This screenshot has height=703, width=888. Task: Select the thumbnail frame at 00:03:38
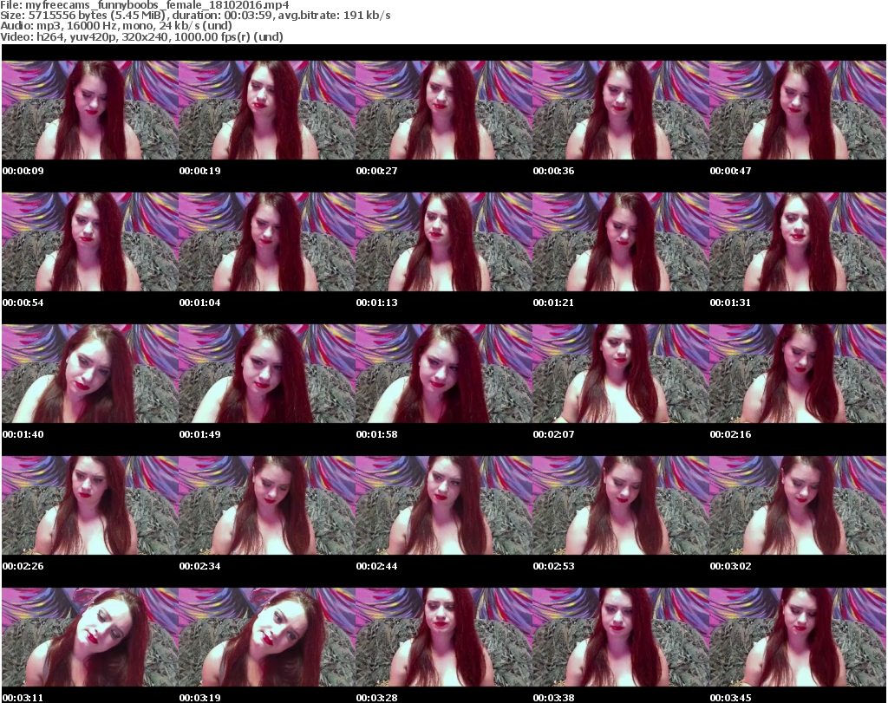pyautogui.click(x=621, y=637)
